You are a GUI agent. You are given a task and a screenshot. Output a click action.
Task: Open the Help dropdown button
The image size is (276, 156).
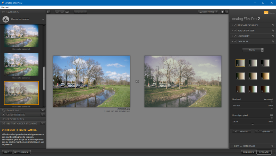coord(7,152)
